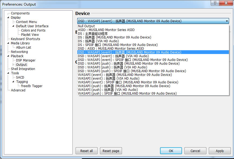Collapse the Display tree node

pos(8,18)
